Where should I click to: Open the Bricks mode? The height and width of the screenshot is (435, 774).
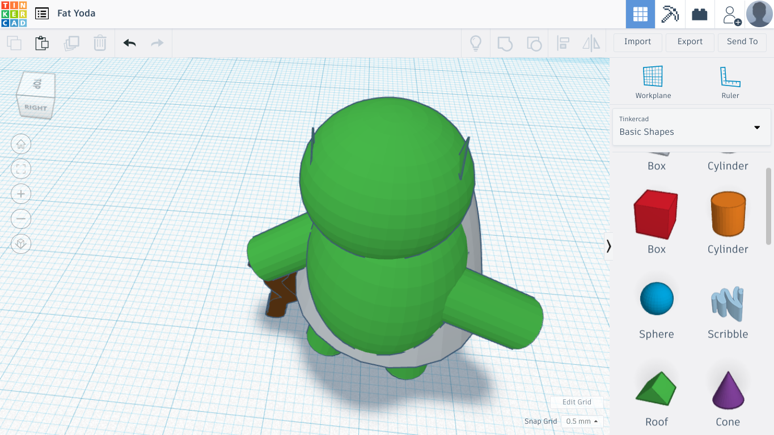pyautogui.click(x=700, y=14)
